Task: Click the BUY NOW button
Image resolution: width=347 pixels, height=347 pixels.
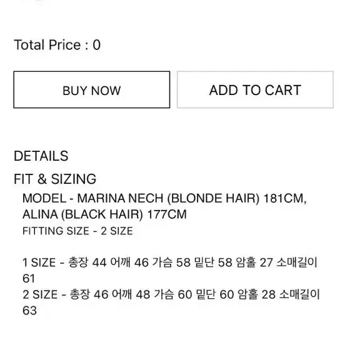Action: click(92, 89)
